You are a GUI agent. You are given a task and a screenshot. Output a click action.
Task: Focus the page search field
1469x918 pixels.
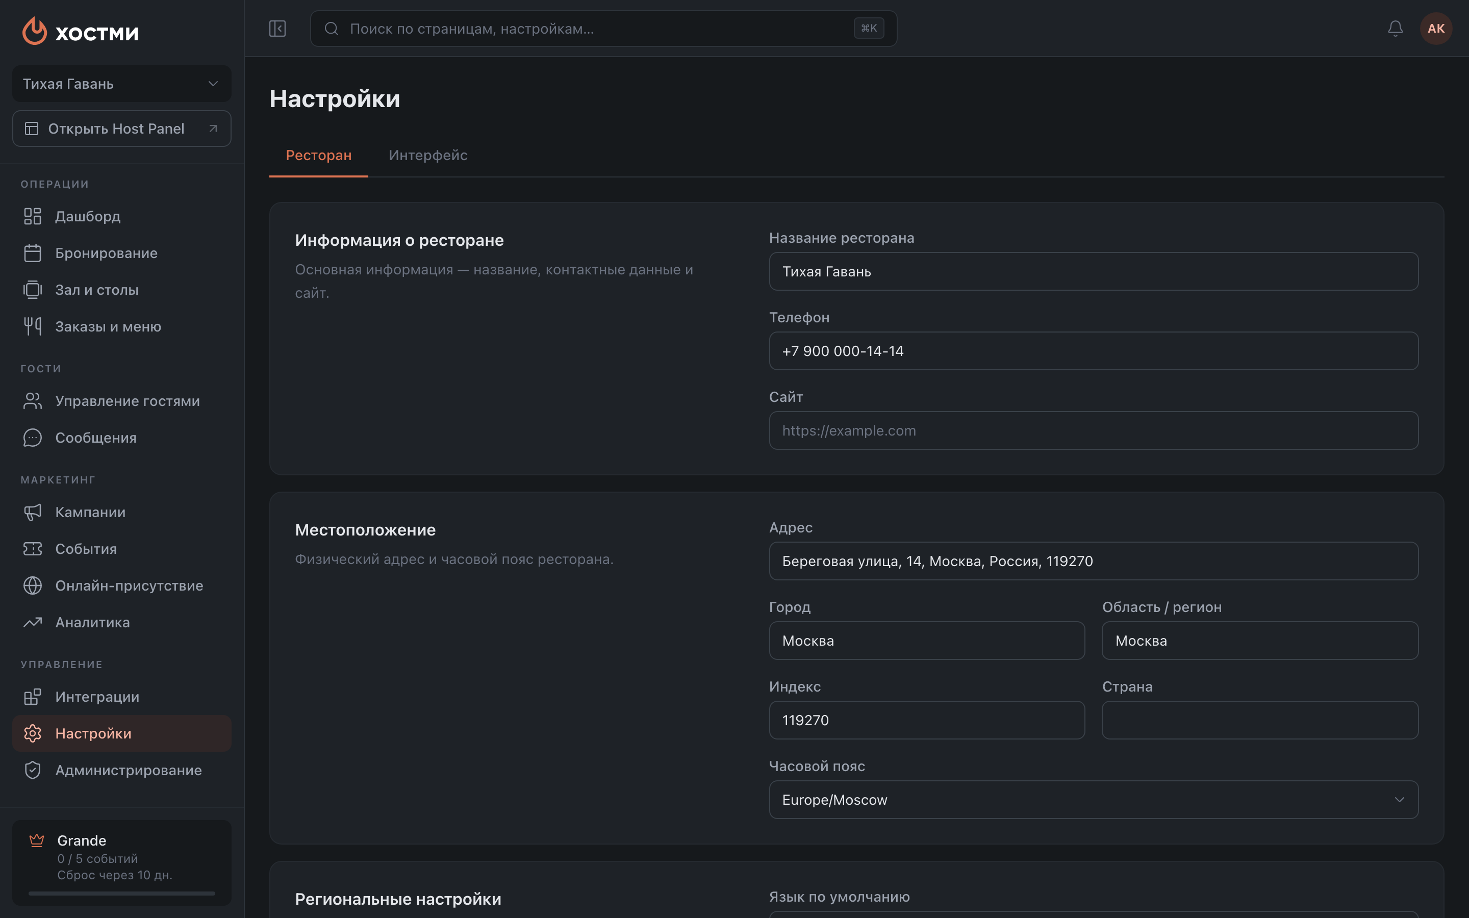pyautogui.click(x=603, y=29)
